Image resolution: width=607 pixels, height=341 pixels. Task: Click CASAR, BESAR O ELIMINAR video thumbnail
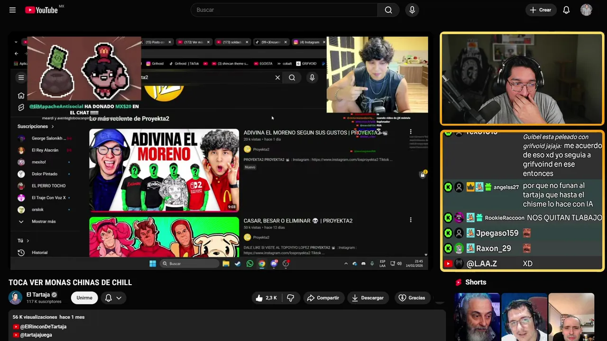pyautogui.click(x=164, y=237)
